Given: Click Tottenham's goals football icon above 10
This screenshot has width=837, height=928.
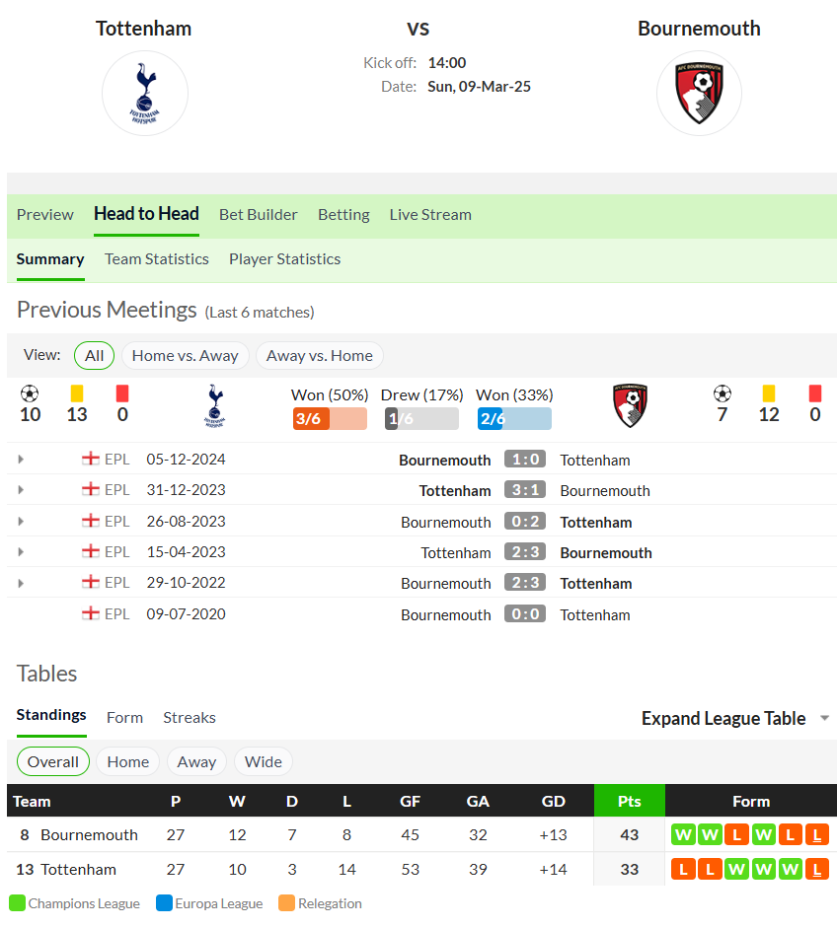Looking at the screenshot, I should click(x=30, y=393).
